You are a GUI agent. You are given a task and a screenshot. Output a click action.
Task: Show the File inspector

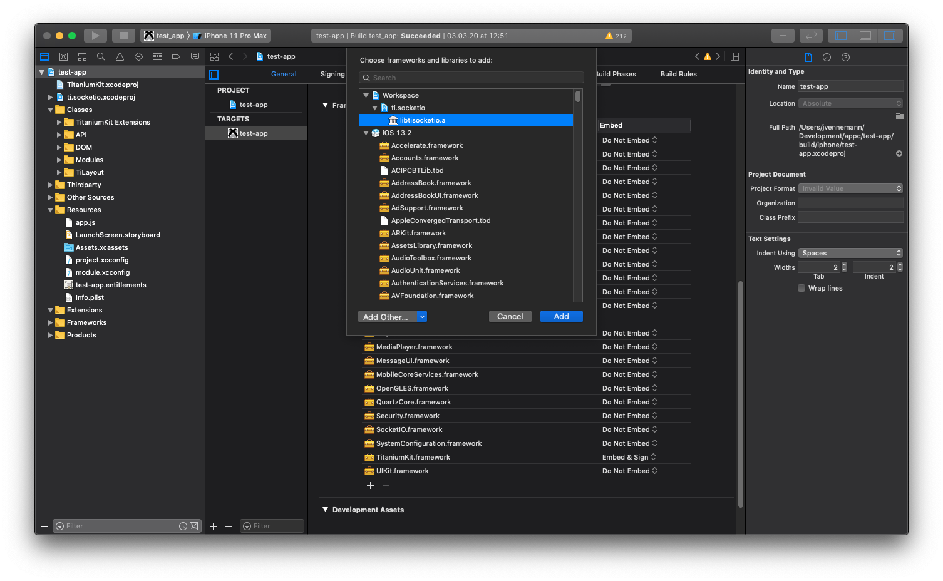point(808,57)
